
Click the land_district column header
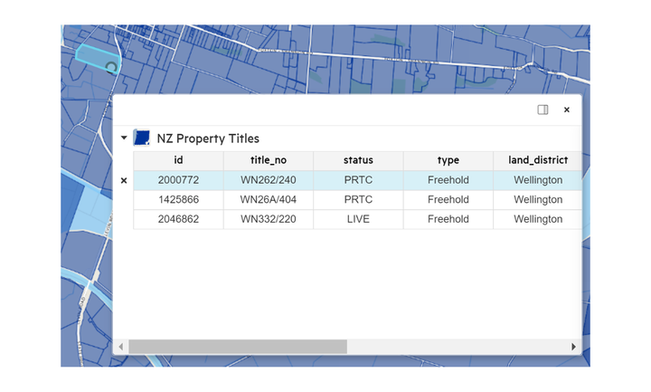coord(537,160)
